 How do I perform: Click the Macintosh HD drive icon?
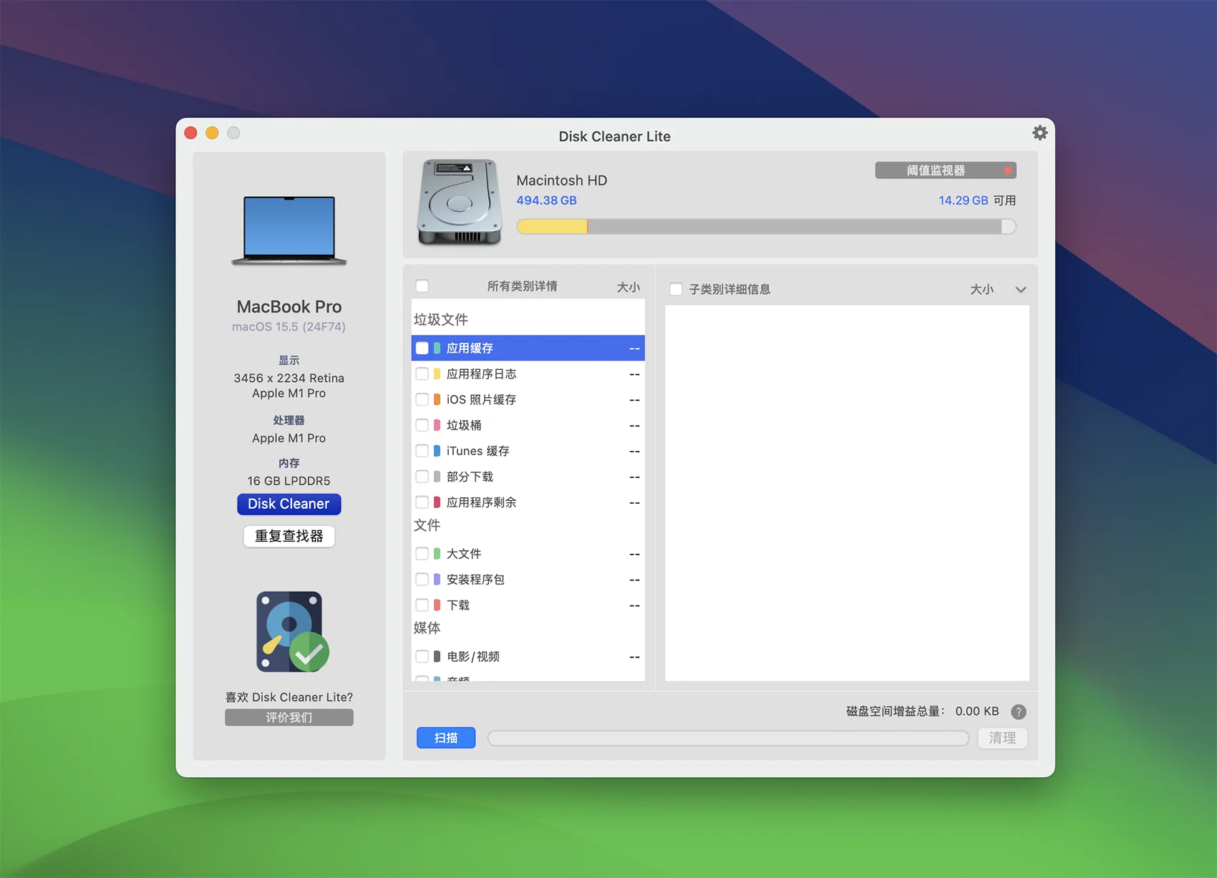point(460,202)
